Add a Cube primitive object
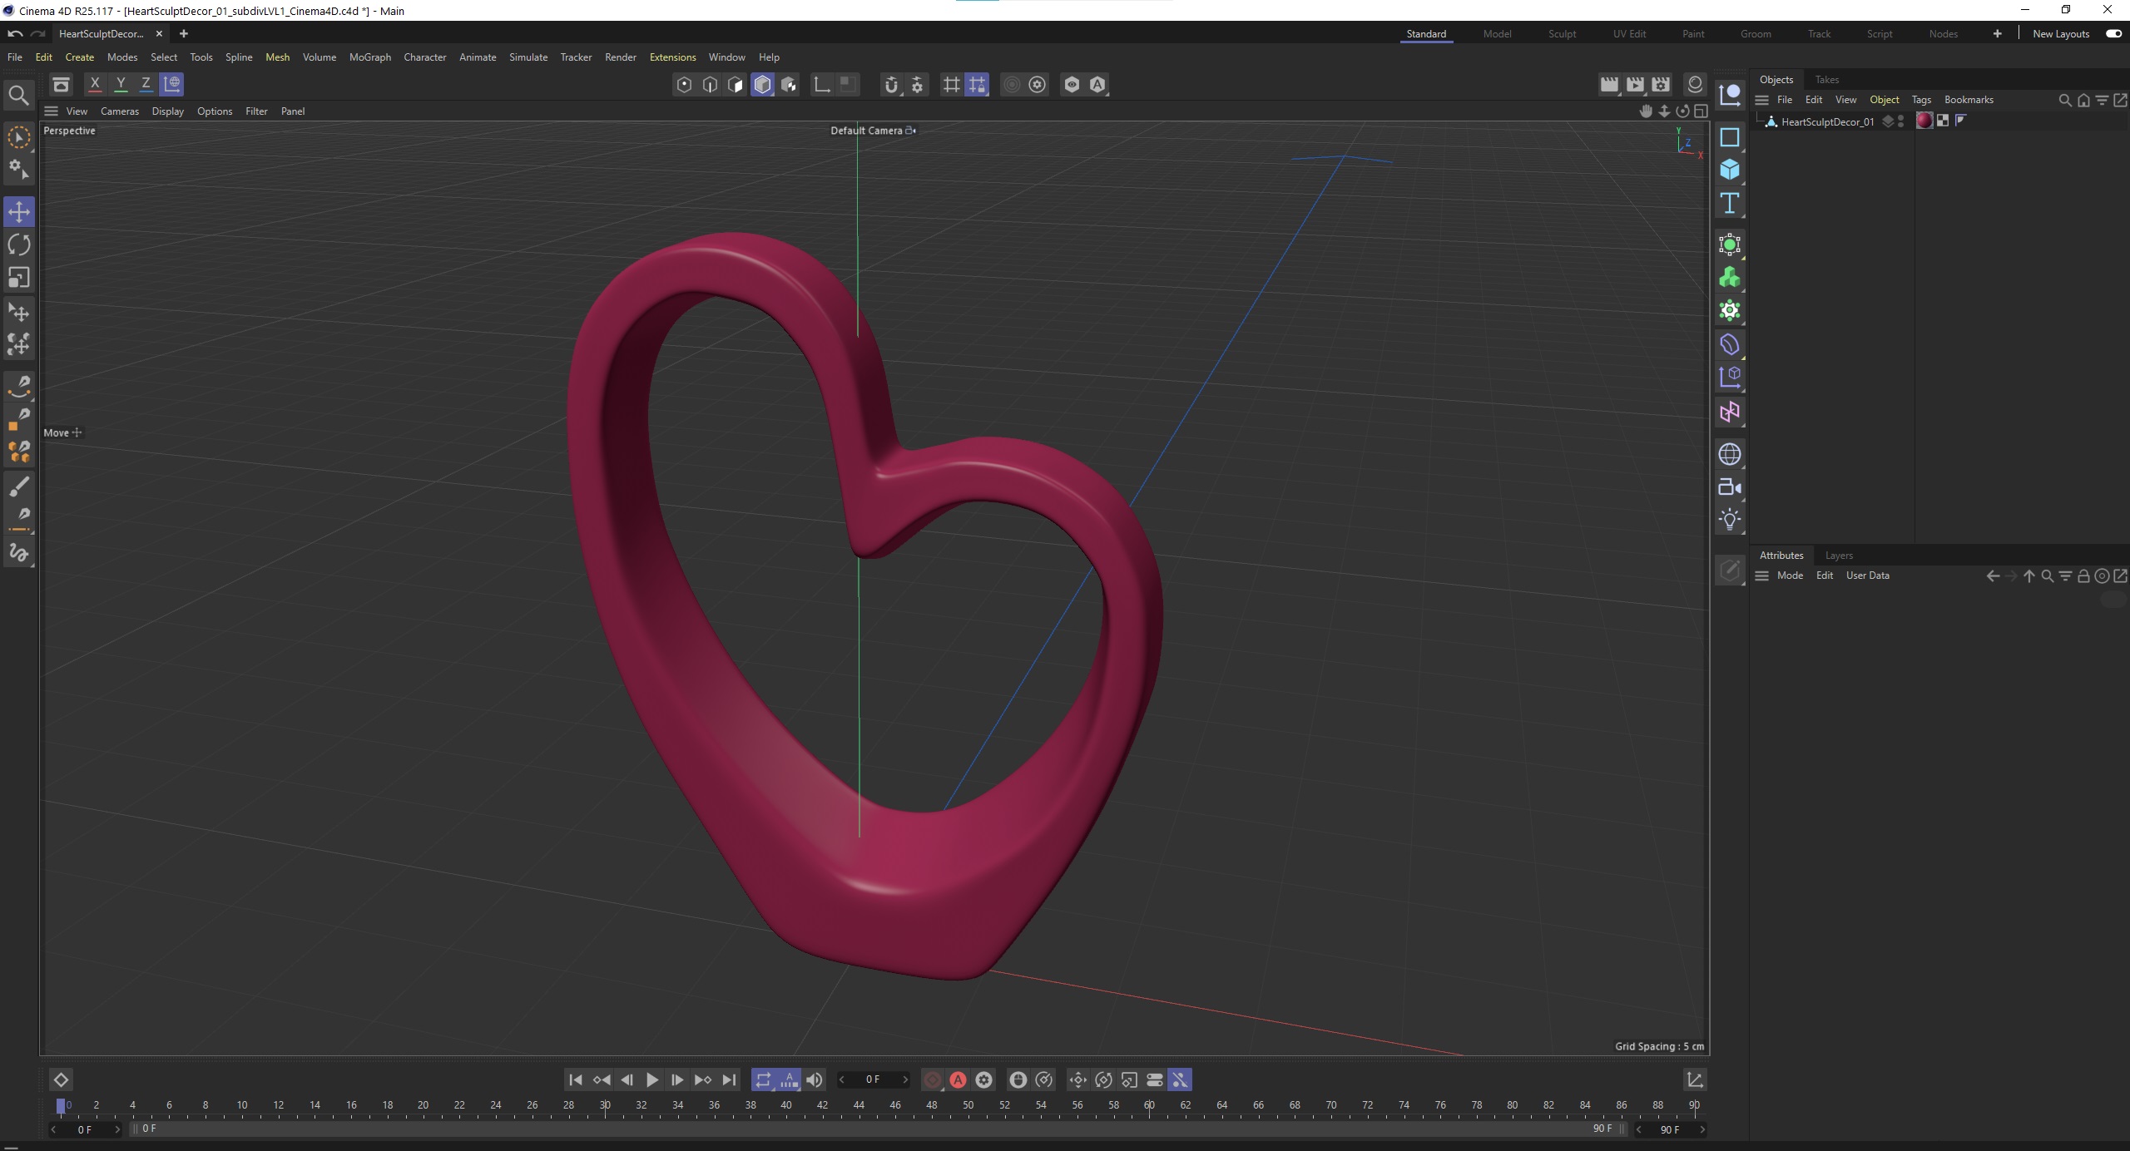This screenshot has width=2130, height=1151. 1730,170
